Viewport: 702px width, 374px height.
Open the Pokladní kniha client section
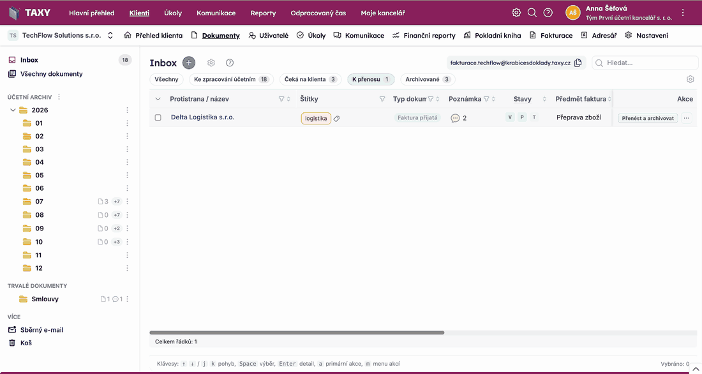point(493,35)
